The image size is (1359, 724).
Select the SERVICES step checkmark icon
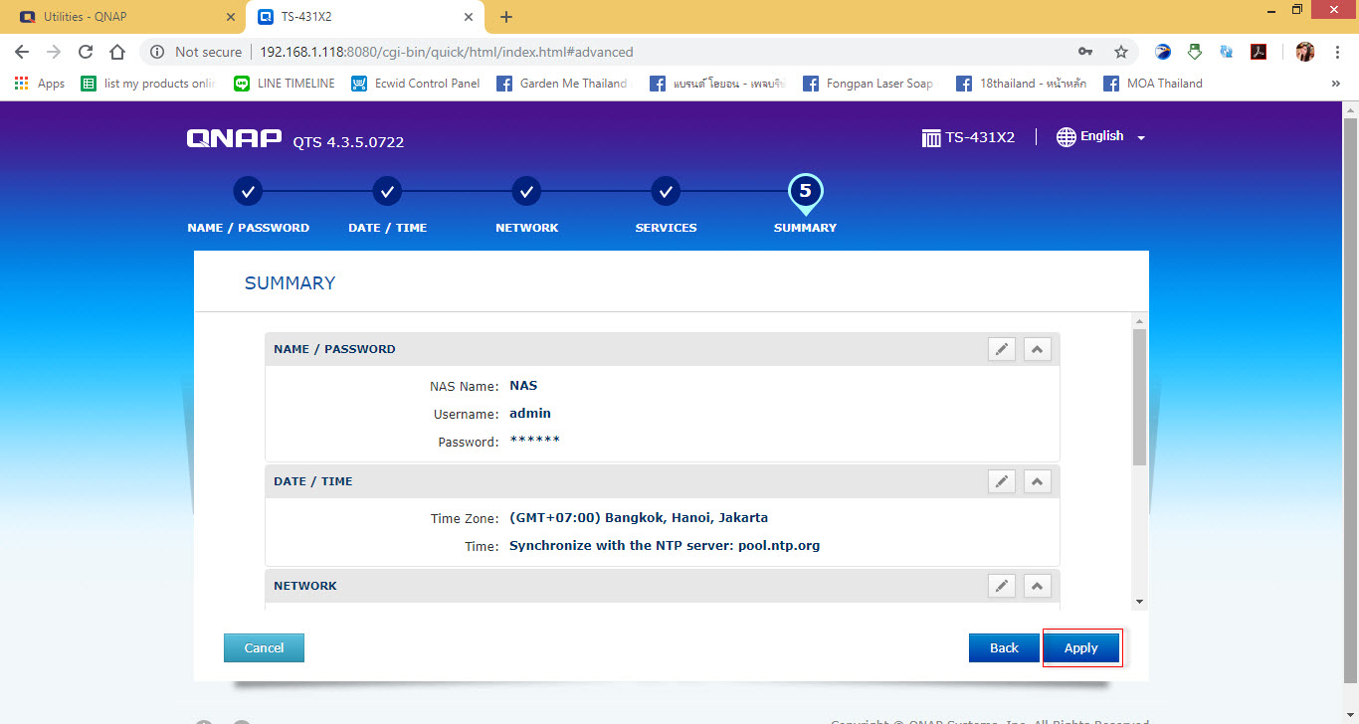[x=666, y=191]
